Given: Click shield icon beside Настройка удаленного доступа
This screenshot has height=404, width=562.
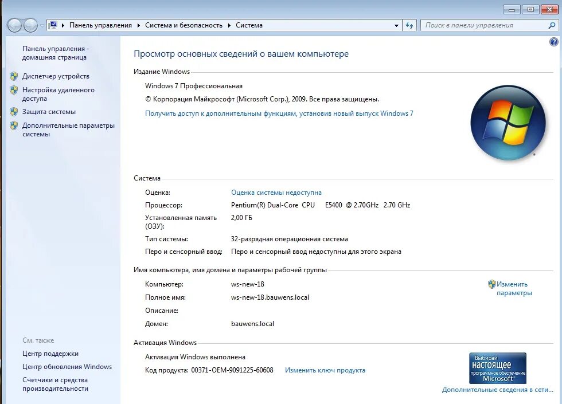Looking at the screenshot, I should tap(14, 89).
